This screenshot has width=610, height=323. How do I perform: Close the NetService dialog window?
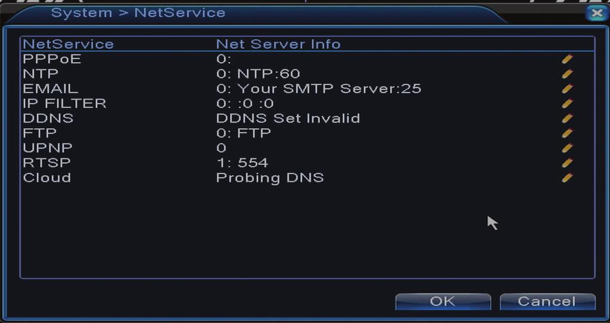coord(597,14)
